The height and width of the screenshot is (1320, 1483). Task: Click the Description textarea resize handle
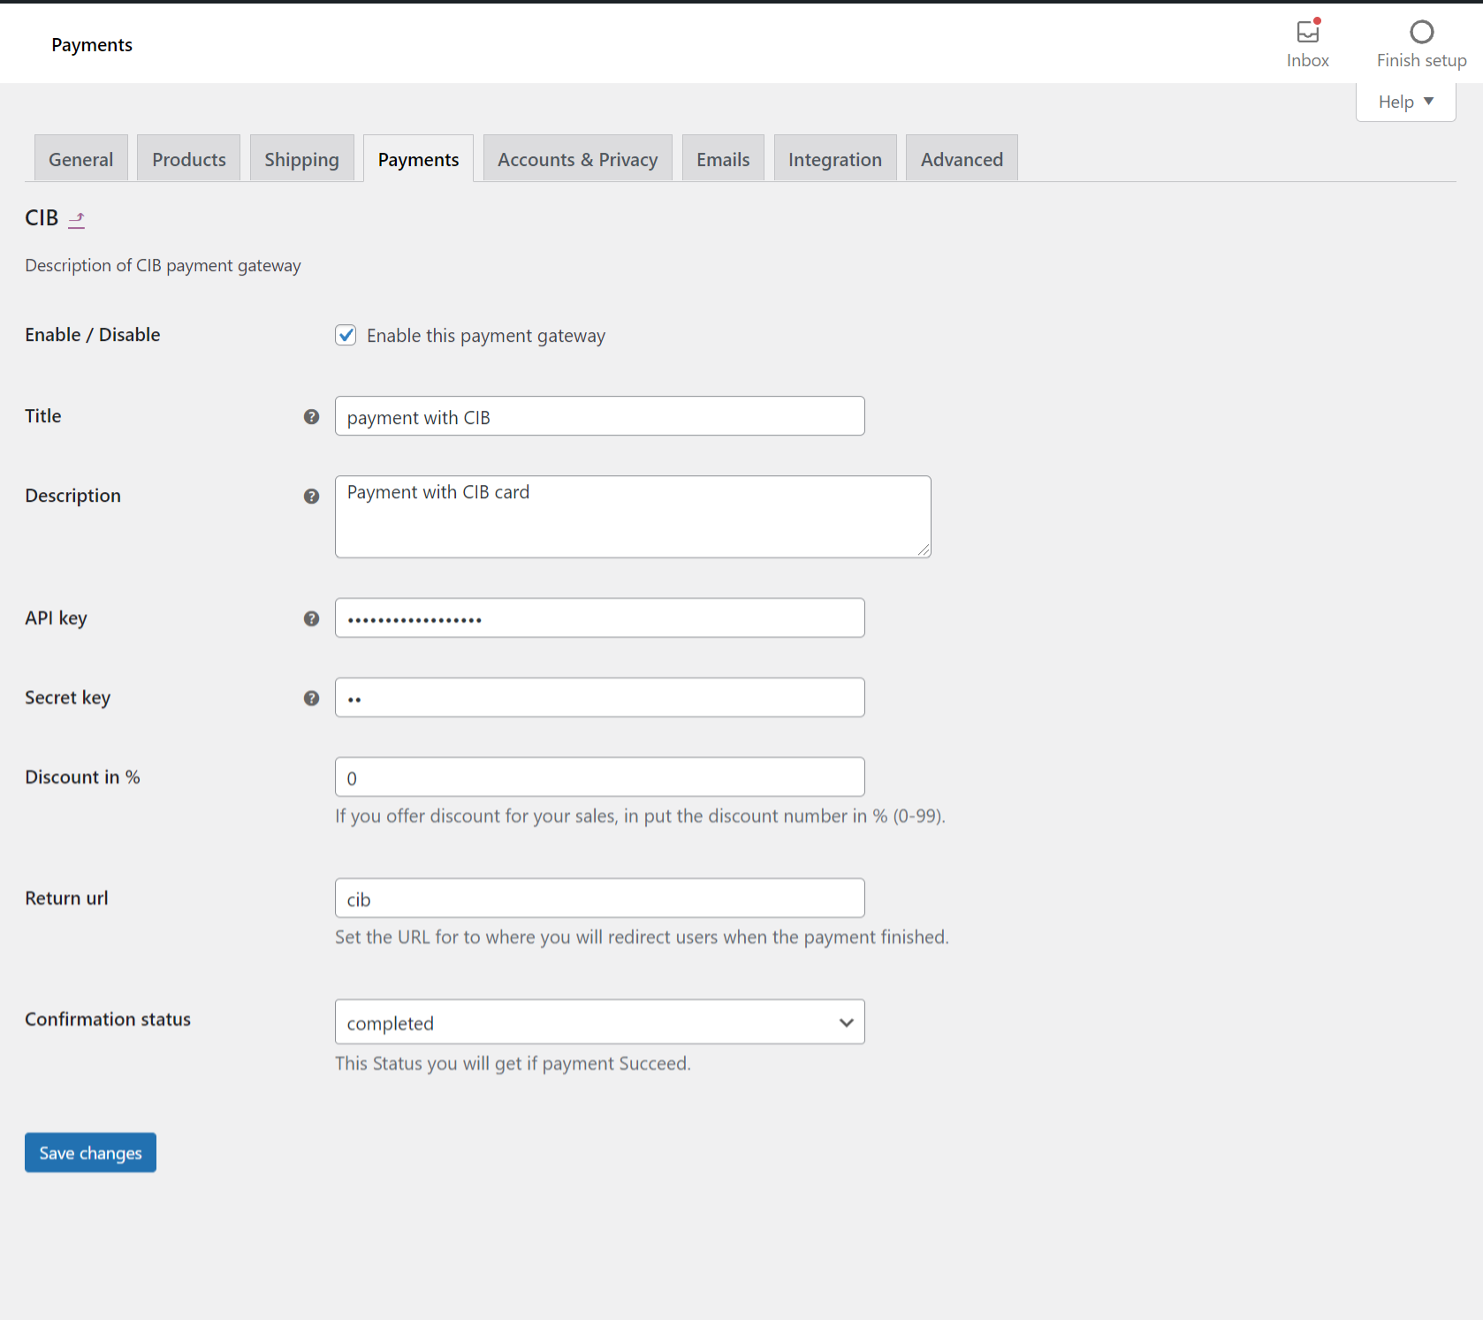tap(924, 550)
